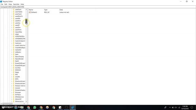This screenshot has width=196, height=110.
Task: Expand the aswRdr key
Action: coord(12,19)
